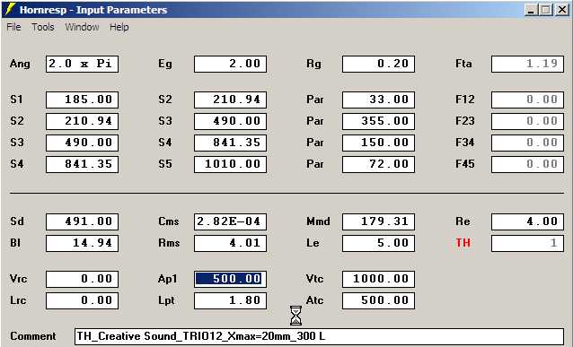
Task: Select the Vrc field
Action: [83, 279]
